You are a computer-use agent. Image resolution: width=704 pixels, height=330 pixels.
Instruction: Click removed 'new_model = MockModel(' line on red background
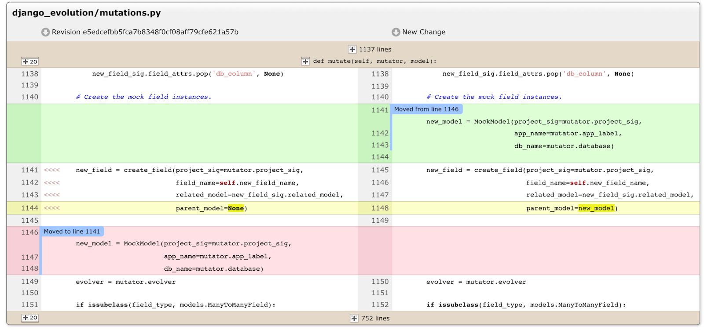pyautogui.click(x=183, y=243)
